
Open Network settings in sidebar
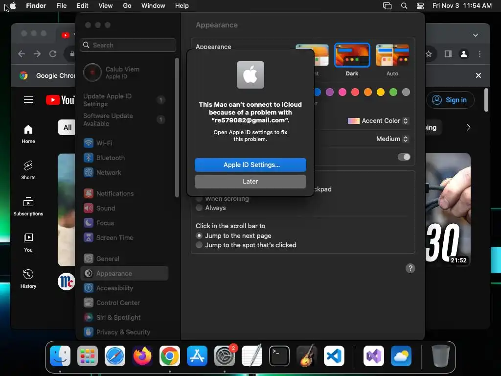point(125,172)
